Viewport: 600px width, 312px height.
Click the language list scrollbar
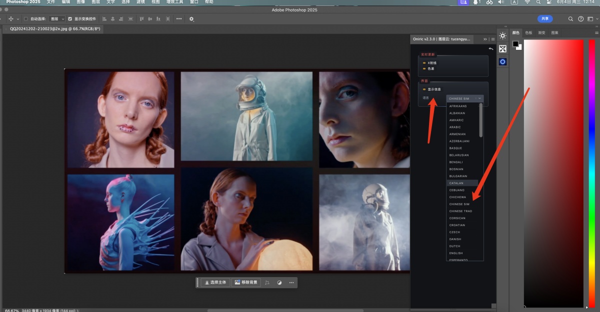[481, 120]
